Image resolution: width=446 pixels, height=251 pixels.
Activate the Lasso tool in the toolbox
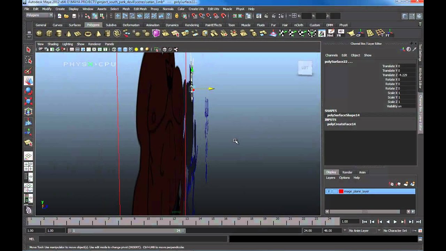click(29, 60)
